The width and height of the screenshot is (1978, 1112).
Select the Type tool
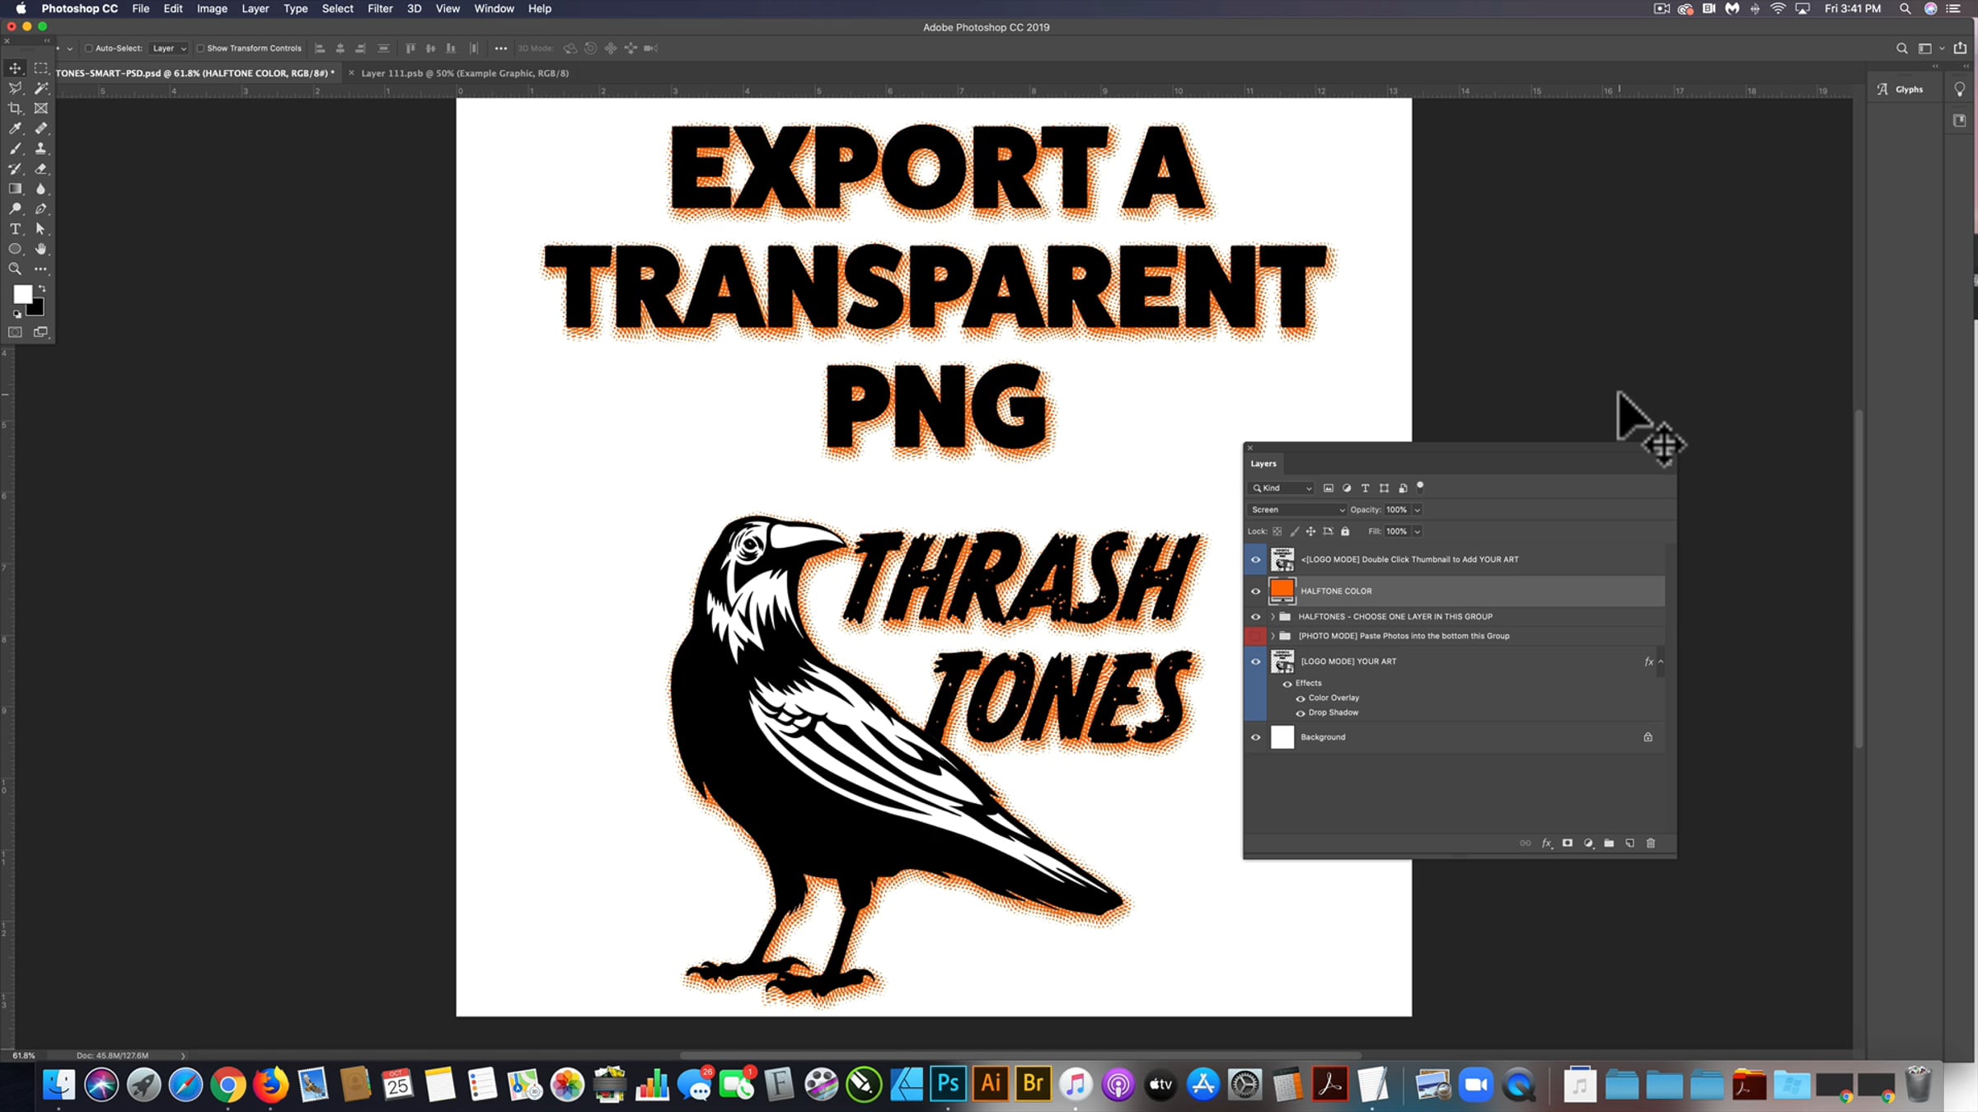pos(15,229)
